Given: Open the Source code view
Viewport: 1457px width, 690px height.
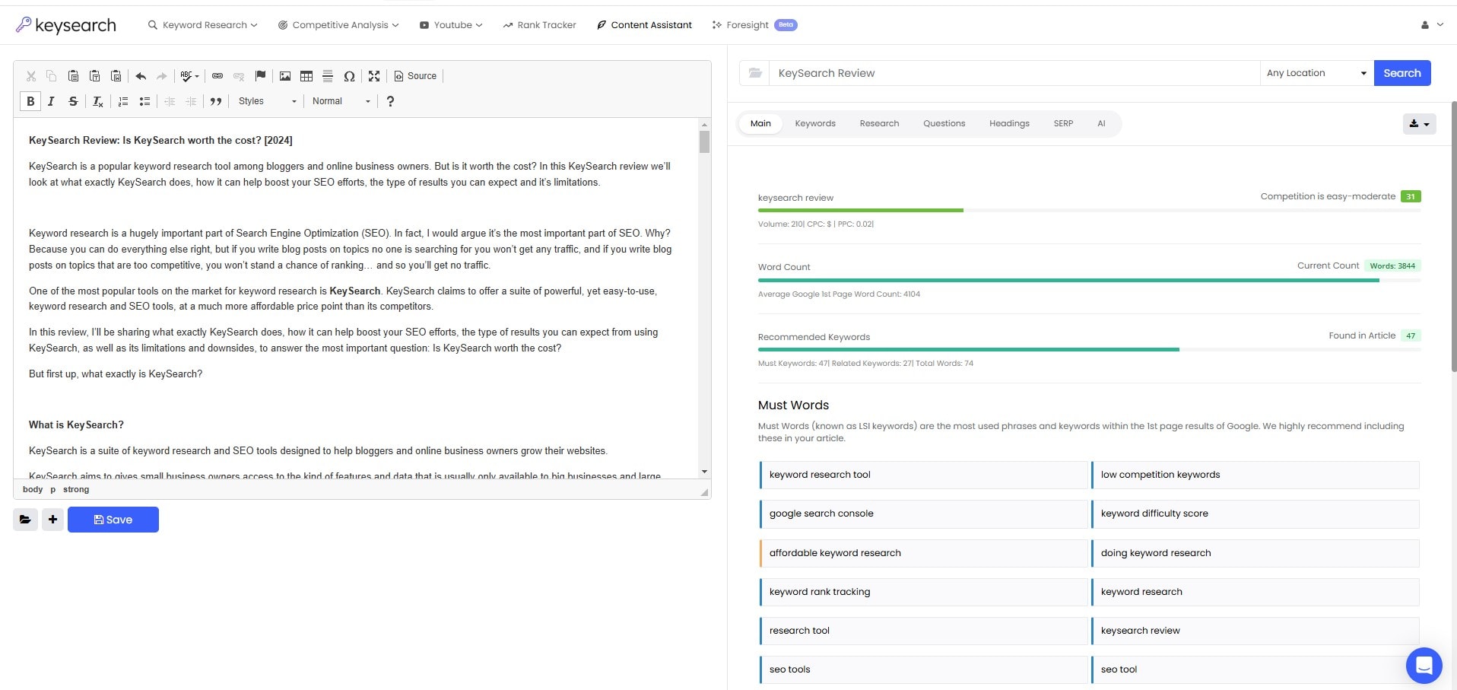Looking at the screenshot, I should pos(414,76).
